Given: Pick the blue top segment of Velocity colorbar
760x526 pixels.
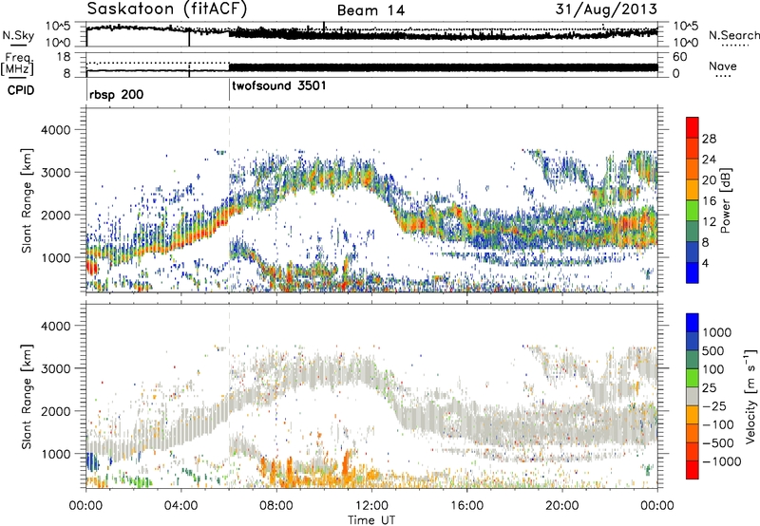Looking at the screenshot, I should pyautogui.click(x=693, y=323).
